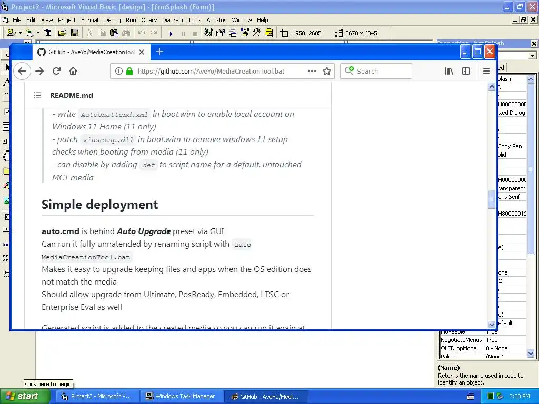
Task: Click the GitHub AveYo taskbar button
Action: [266, 397]
